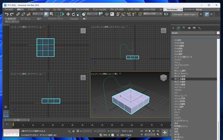Click the ViewCube in the perspective viewport
Image resolution: width=223 pixels, height=140 pixels.
pyautogui.click(x=163, y=78)
